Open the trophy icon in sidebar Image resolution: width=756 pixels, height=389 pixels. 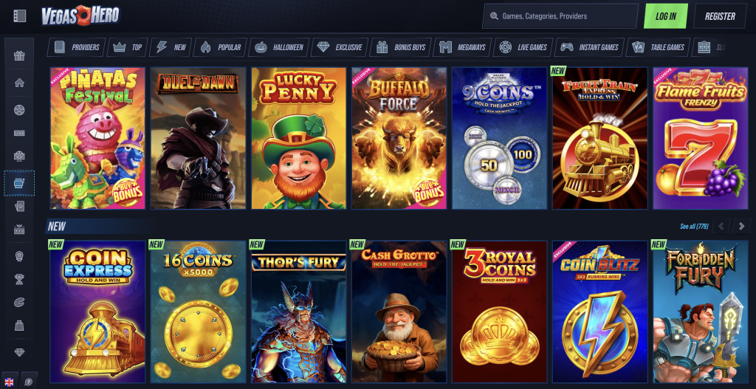(x=19, y=279)
